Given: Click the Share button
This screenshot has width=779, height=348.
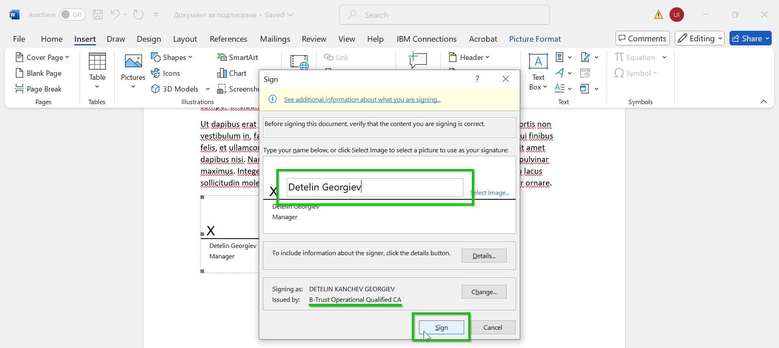Looking at the screenshot, I should point(750,38).
